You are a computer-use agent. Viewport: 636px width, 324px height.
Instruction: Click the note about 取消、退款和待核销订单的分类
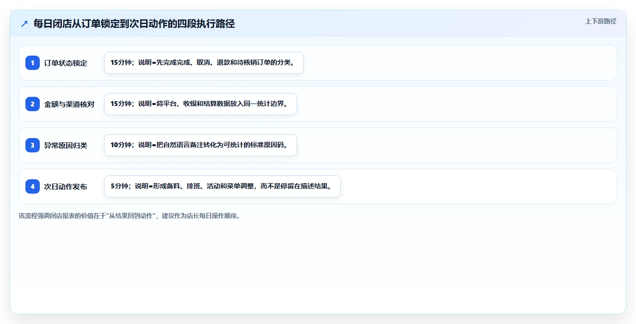tap(204, 63)
